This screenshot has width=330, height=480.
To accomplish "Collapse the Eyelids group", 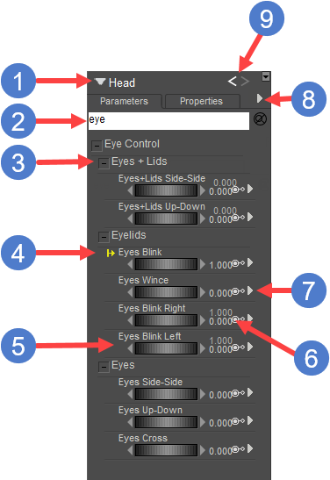I will click(x=104, y=237).
